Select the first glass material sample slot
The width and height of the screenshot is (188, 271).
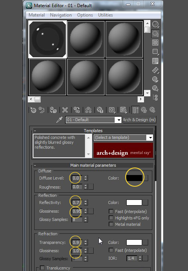tap(47, 39)
